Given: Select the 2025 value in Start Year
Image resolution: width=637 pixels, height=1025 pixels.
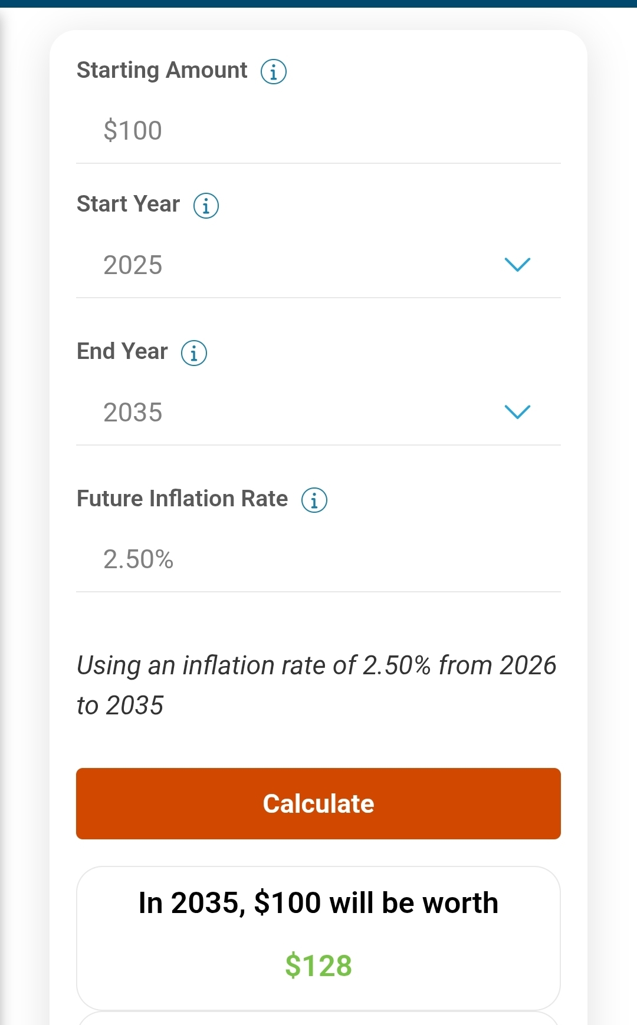Looking at the screenshot, I should (x=133, y=265).
